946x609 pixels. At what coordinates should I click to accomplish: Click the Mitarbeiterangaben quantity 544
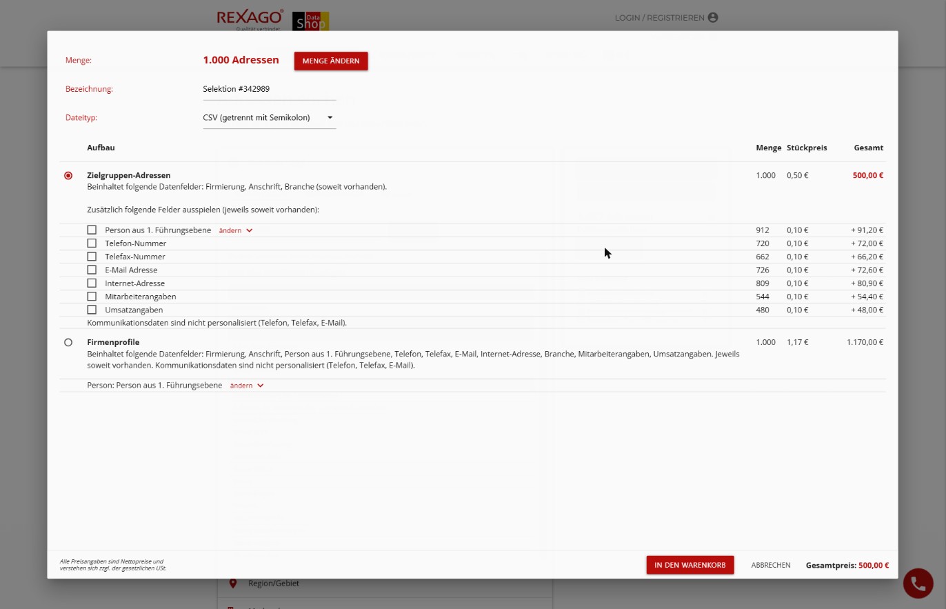(762, 297)
